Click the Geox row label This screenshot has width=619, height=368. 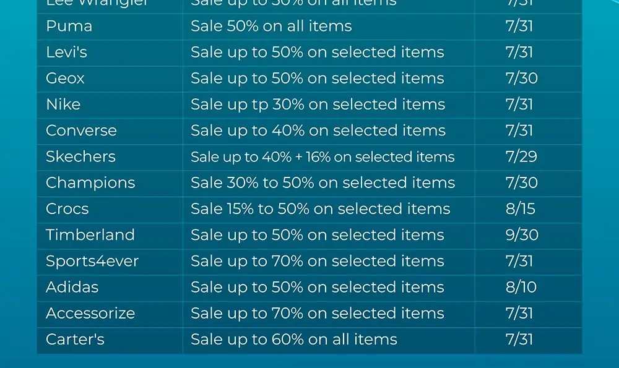point(65,79)
